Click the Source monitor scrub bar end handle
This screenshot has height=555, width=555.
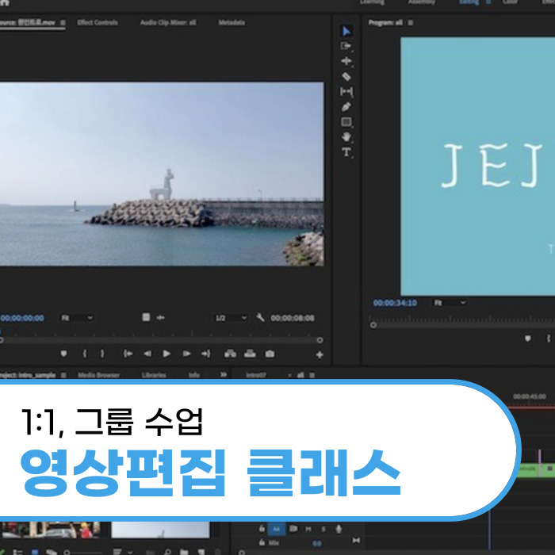(x=320, y=340)
